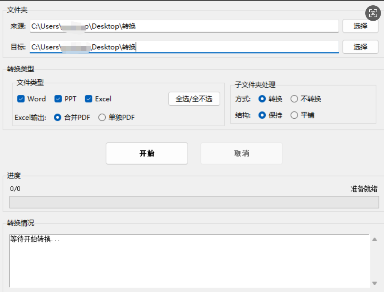
Task: Click the 目标 folder path field
Action: [184, 47]
